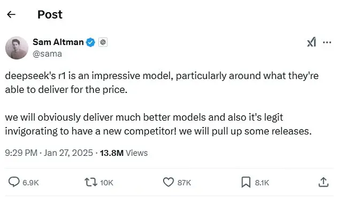Viewport: 339px width, 198px height.
Task: Go back using the left arrow
Action: pyautogui.click(x=11, y=14)
